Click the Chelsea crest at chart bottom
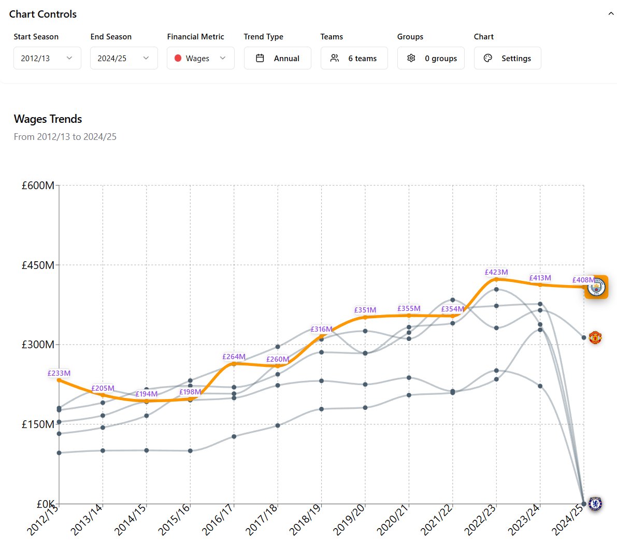 pos(595,503)
